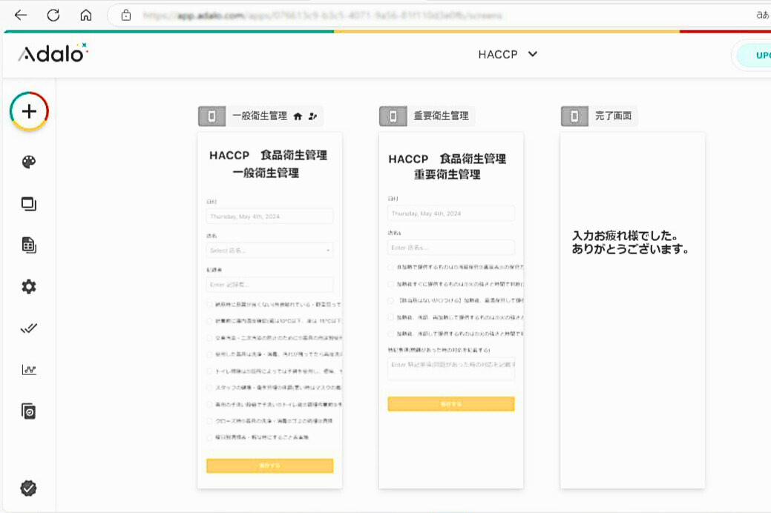This screenshot has width=771, height=513.
Task: Toggle the 加熱後、高温保持して提供 checkbox
Action: coord(391,301)
